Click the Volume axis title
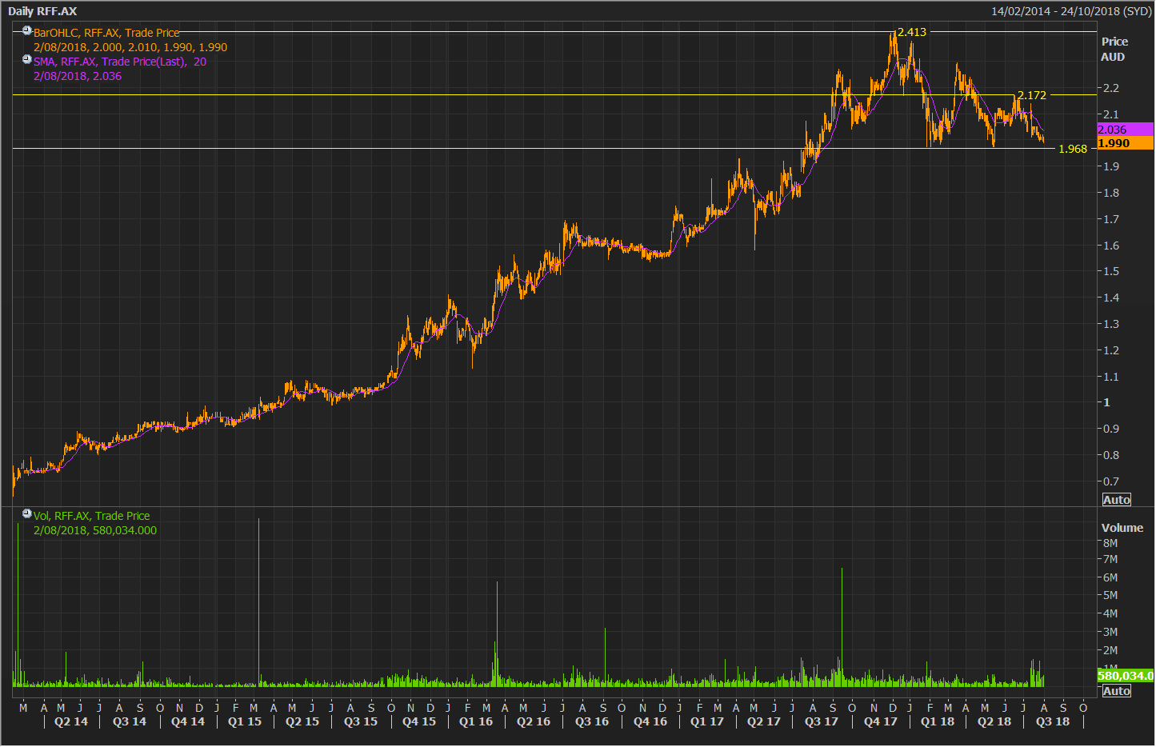The image size is (1156, 747). pos(1122,528)
